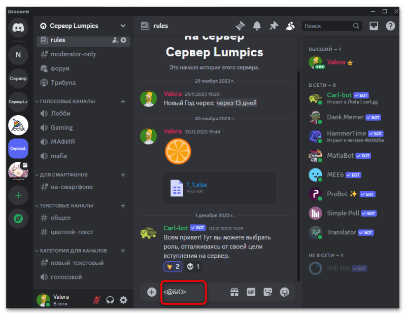Open the emoji picker
This screenshot has height=315, width=406.
click(x=284, y=292)
